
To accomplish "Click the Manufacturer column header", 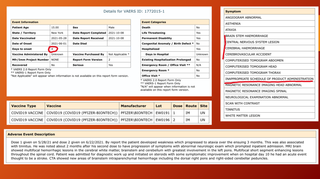I will tap(133, 106).
